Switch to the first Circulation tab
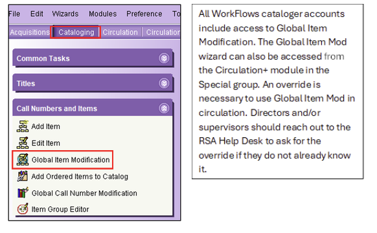 pos(120,32)
